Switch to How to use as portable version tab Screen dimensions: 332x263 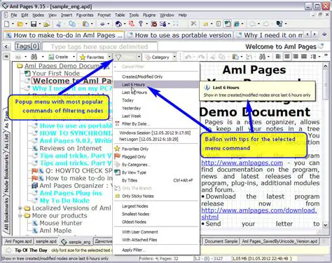coord(179,35)
